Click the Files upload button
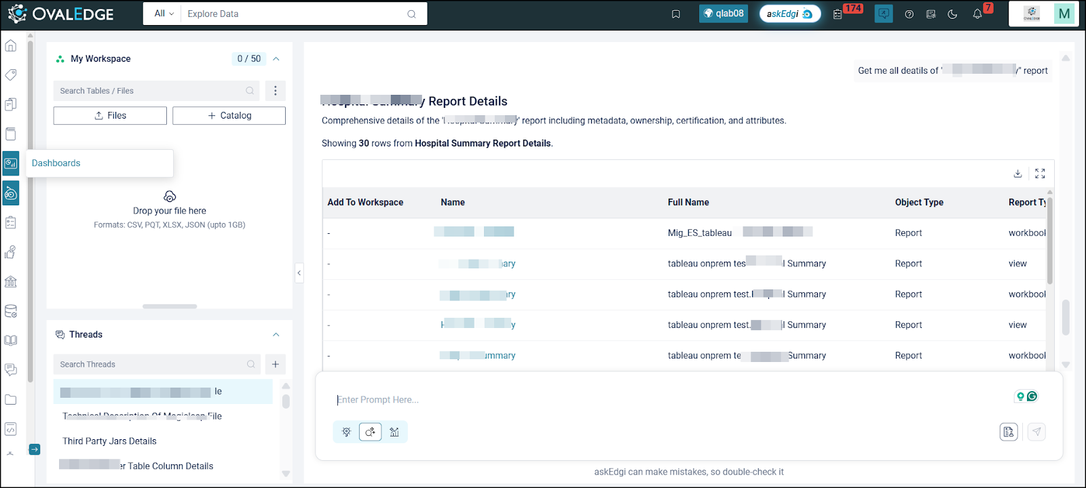This screenshot has height=488, width=1086. pyautogui.click(x=110, y=116)
